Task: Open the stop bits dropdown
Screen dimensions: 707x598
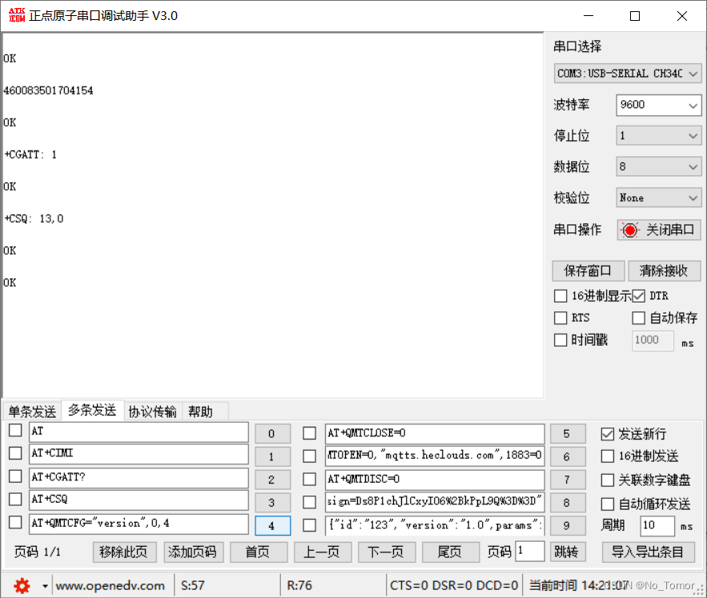Action: (658, 136)
